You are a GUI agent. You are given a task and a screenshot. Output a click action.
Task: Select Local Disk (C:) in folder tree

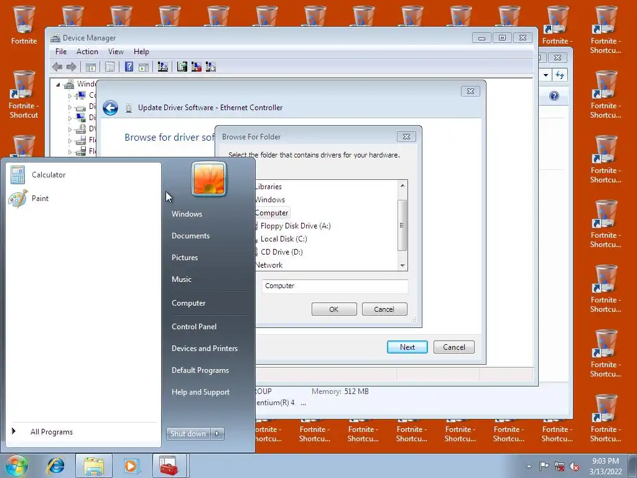(x=284, y=239)
